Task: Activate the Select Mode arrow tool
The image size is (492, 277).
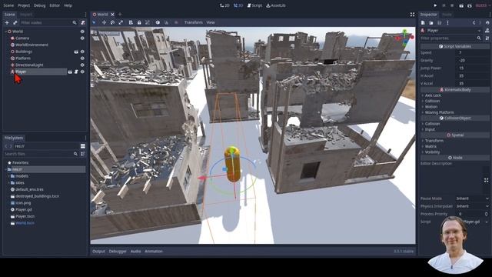Action: (x=94, y=22)
